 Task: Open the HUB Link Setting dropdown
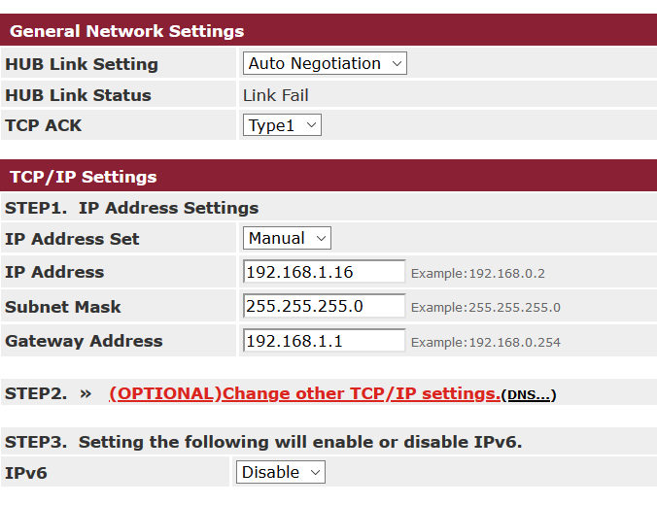coord(324,64)
